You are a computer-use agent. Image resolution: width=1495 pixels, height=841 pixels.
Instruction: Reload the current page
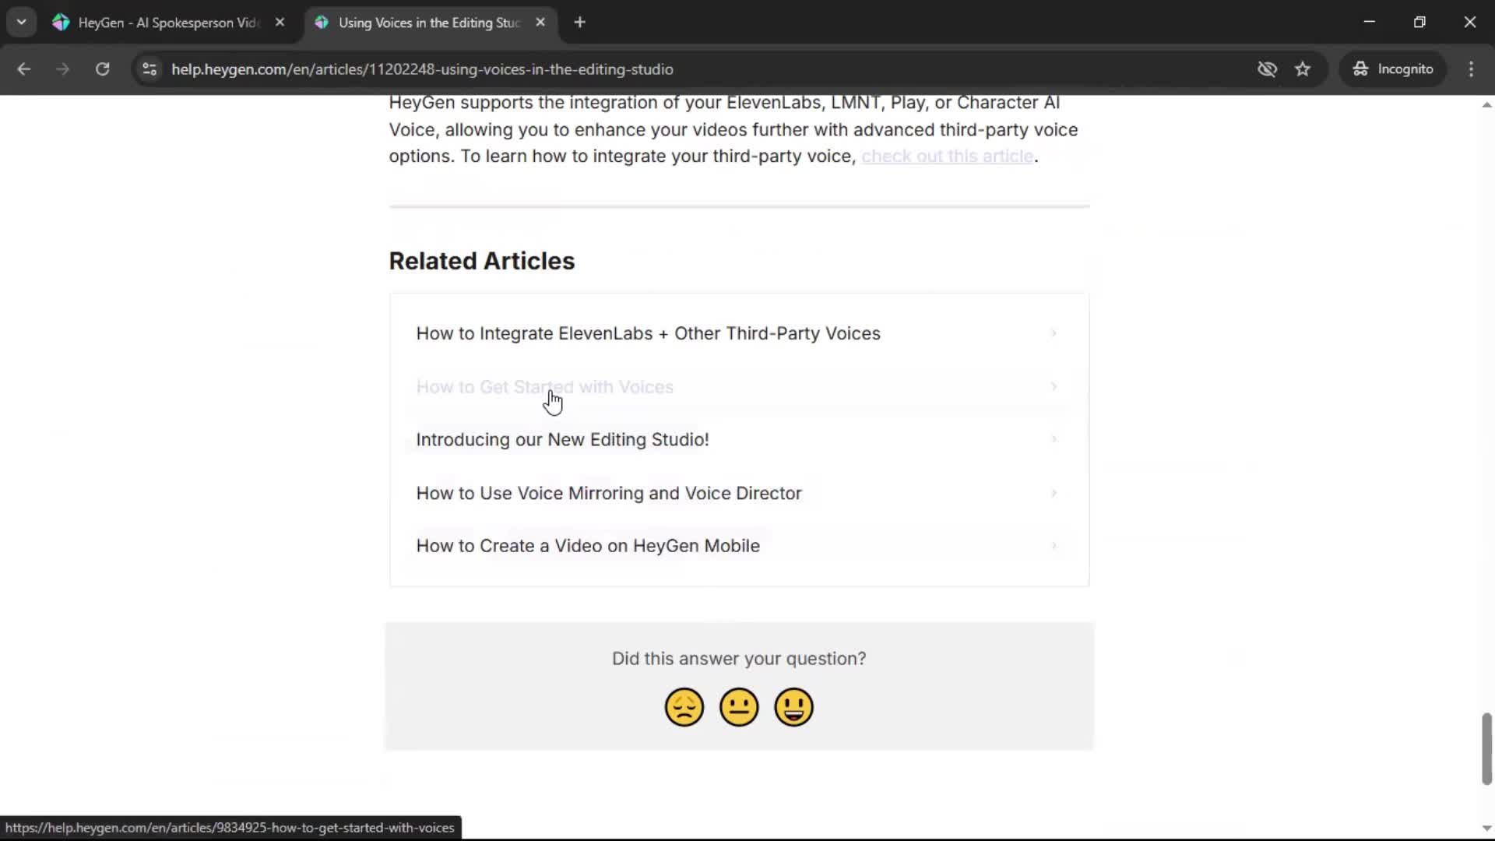[102, 69]
